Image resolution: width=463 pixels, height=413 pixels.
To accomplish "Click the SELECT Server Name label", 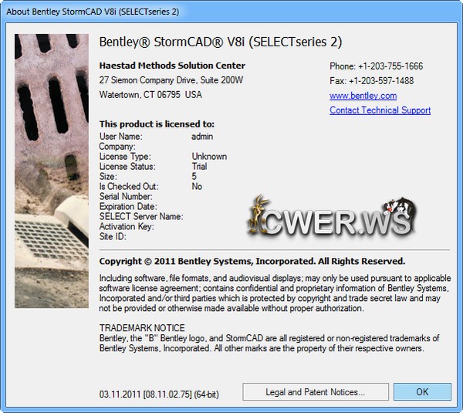I will 141,217.
